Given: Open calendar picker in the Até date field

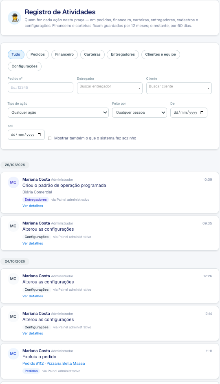Looking at the screenshot, I should pos(39,135).
